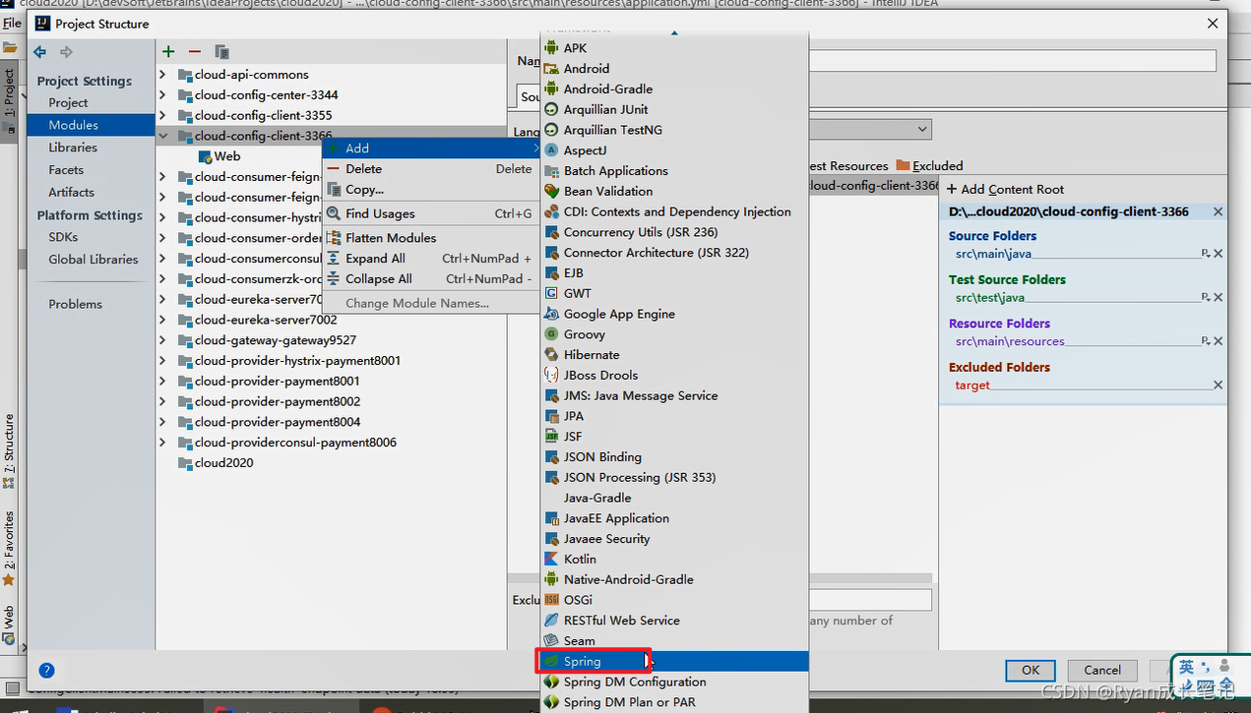Open Libraries in Project Settings

tap(73, 148)
